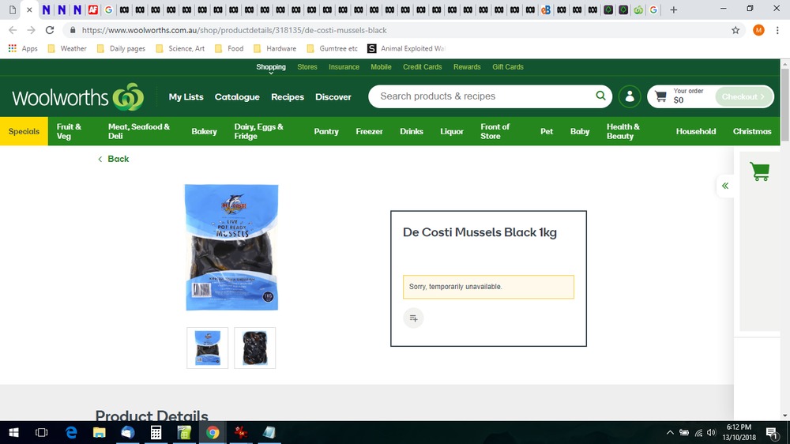The width and height of the screenshot is (790, 444).
Task: Expand the Shopping top dropdown
Action: [271, 68]
